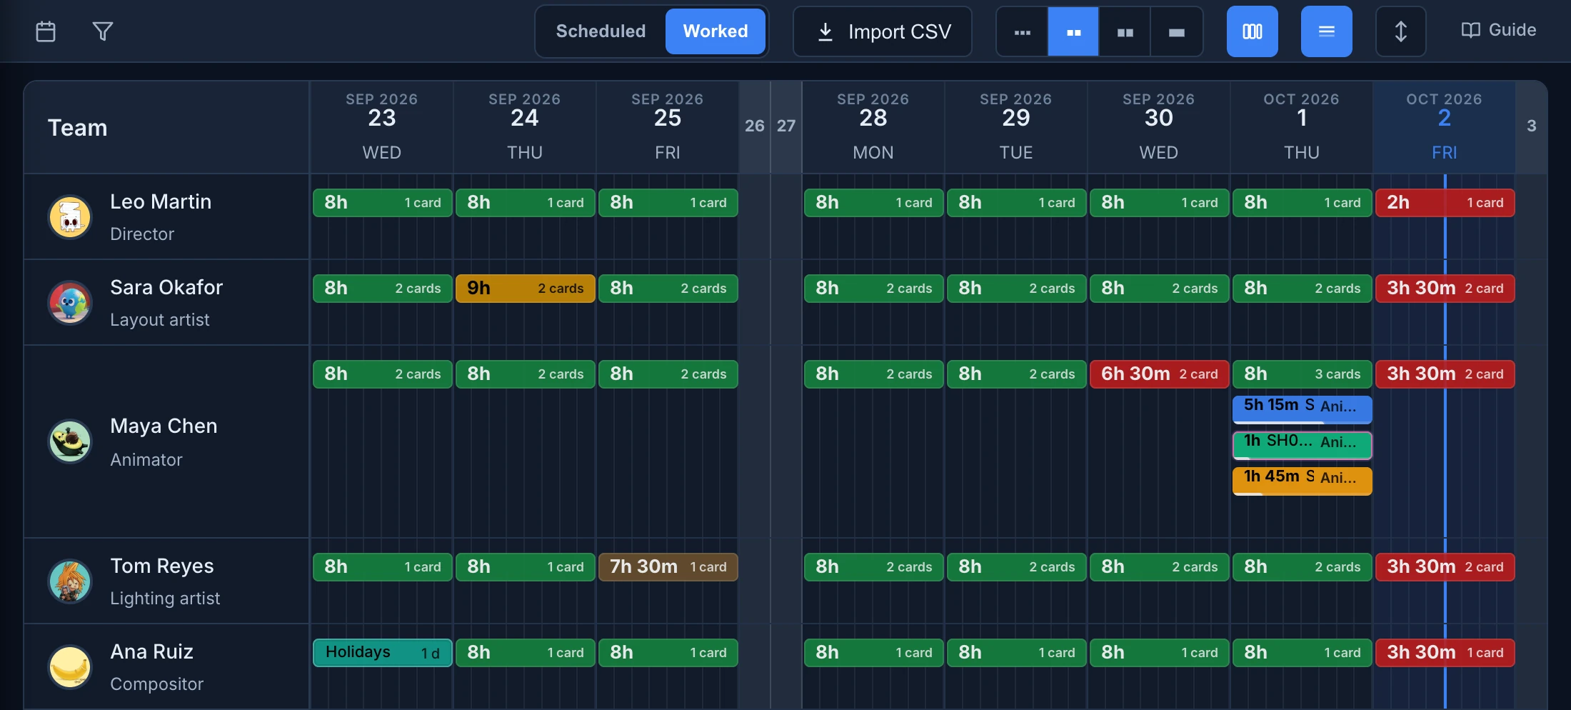
Task: Select the active two-block zoom level
Action: tap(1073, 32)
